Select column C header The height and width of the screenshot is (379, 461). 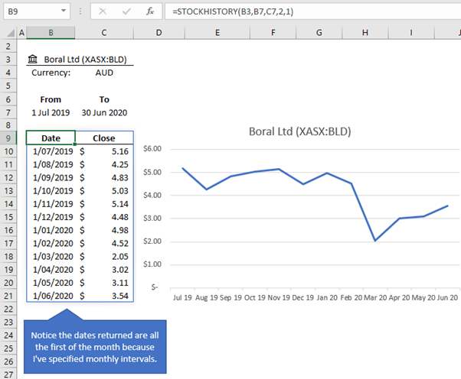[x=104, y=33]
